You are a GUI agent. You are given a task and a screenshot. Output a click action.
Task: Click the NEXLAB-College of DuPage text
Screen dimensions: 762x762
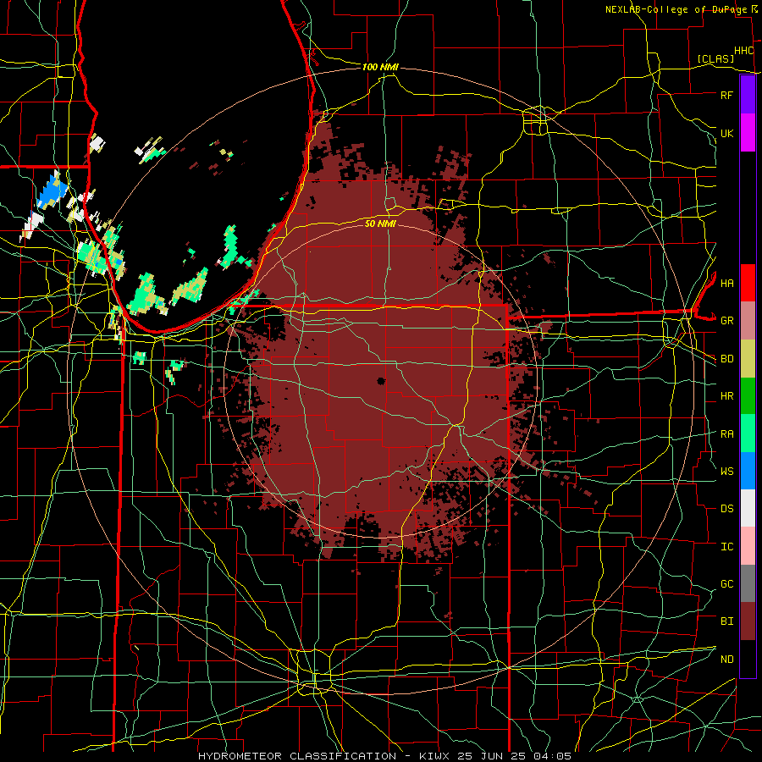point(676,9)
